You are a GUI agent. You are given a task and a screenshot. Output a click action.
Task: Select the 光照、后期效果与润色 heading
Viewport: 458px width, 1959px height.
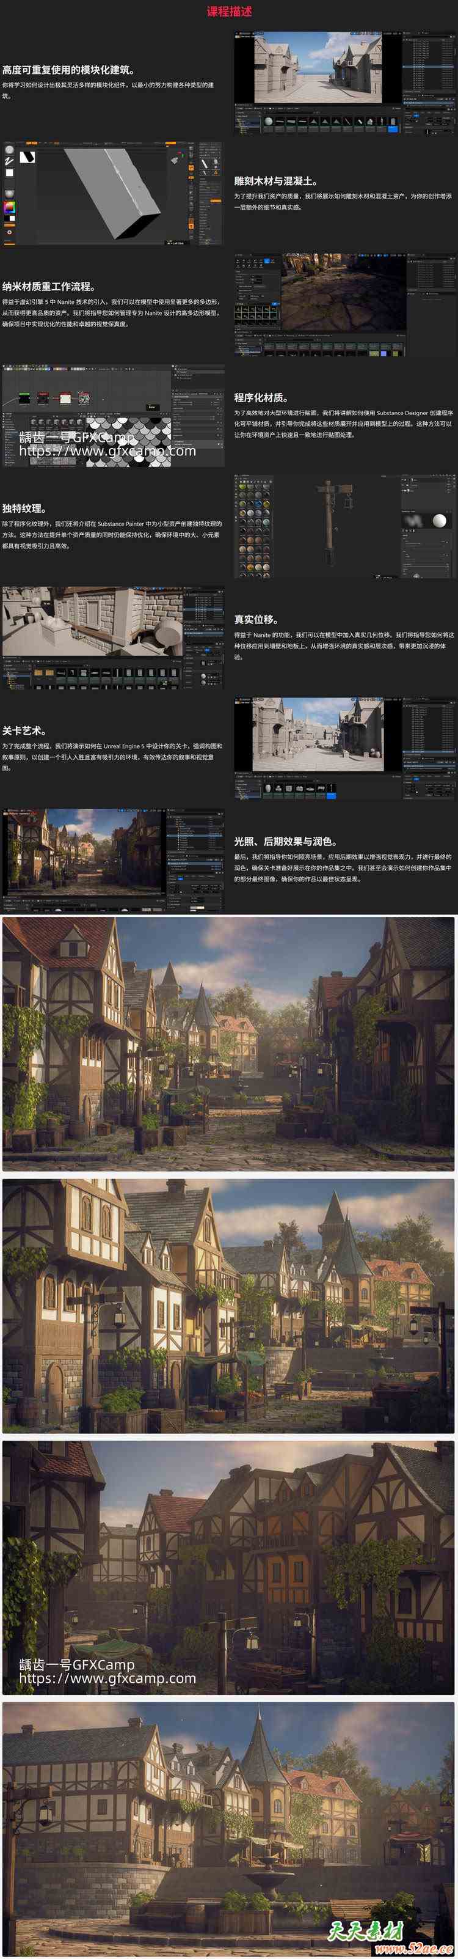coord(286,841)
